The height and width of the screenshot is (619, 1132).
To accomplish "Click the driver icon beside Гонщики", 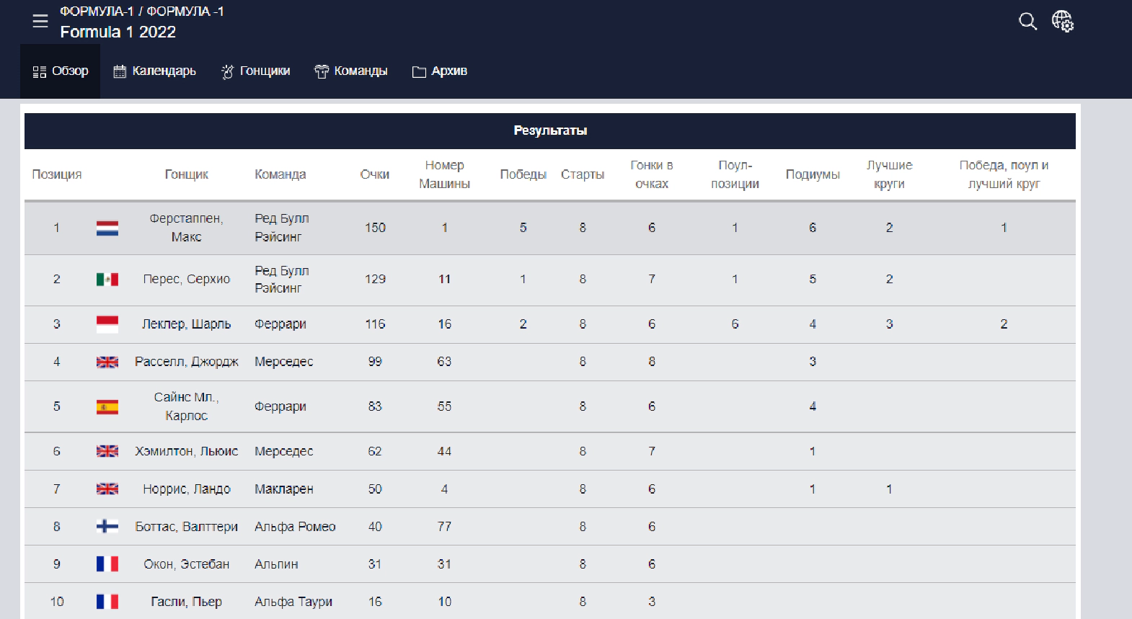I will click(x=227, y=71).
